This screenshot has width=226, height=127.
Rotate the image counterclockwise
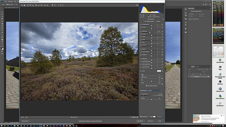pos(61,5)
